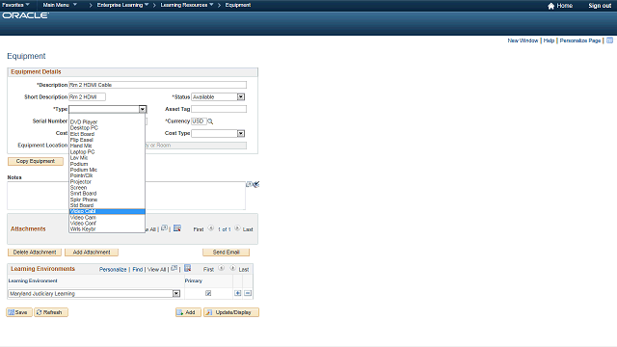Download Learning Environments grid icon

click(x=188, y=268)
